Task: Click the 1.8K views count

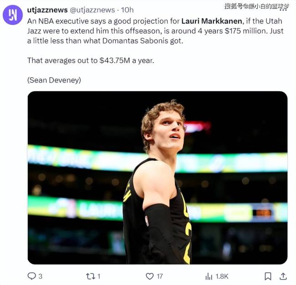Action: pyautogui.click(x=222, y=276)
